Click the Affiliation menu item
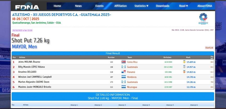This screenshot has width=226, height=109. (120, 6)
